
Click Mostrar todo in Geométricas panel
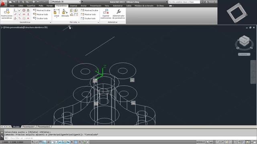coord(41,14)
